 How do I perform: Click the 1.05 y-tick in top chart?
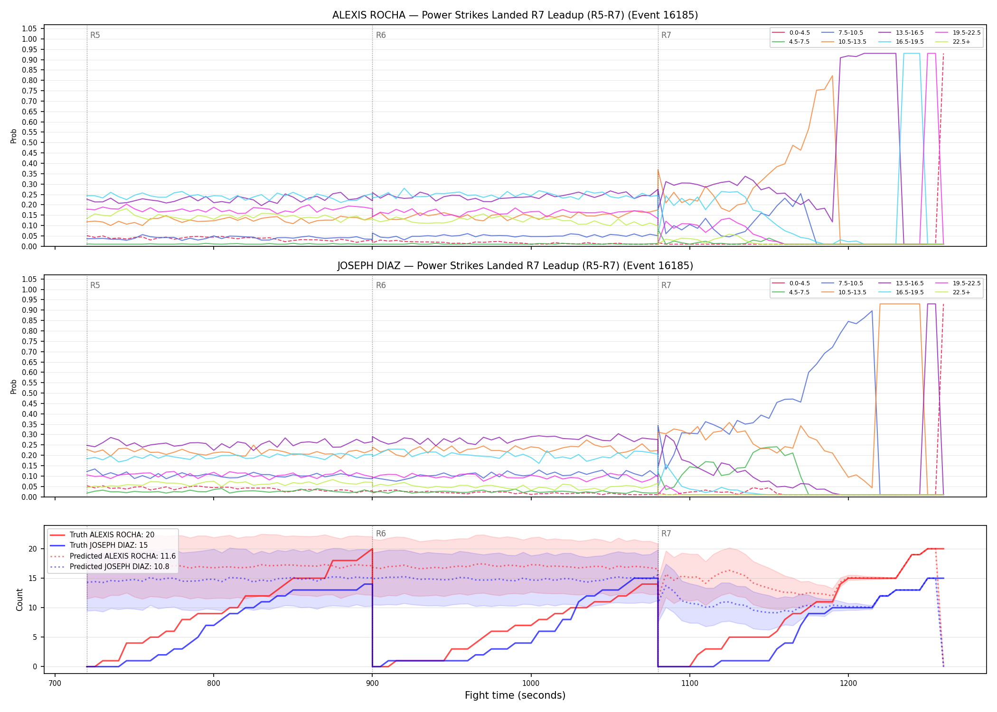pos(29,29)
